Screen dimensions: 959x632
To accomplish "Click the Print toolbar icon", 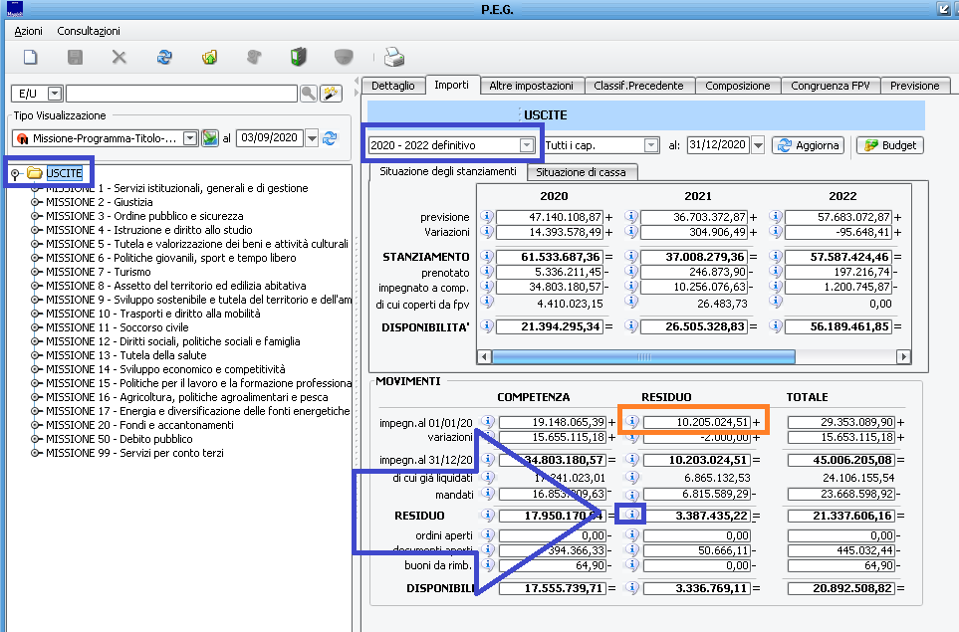I will (394, 58).
